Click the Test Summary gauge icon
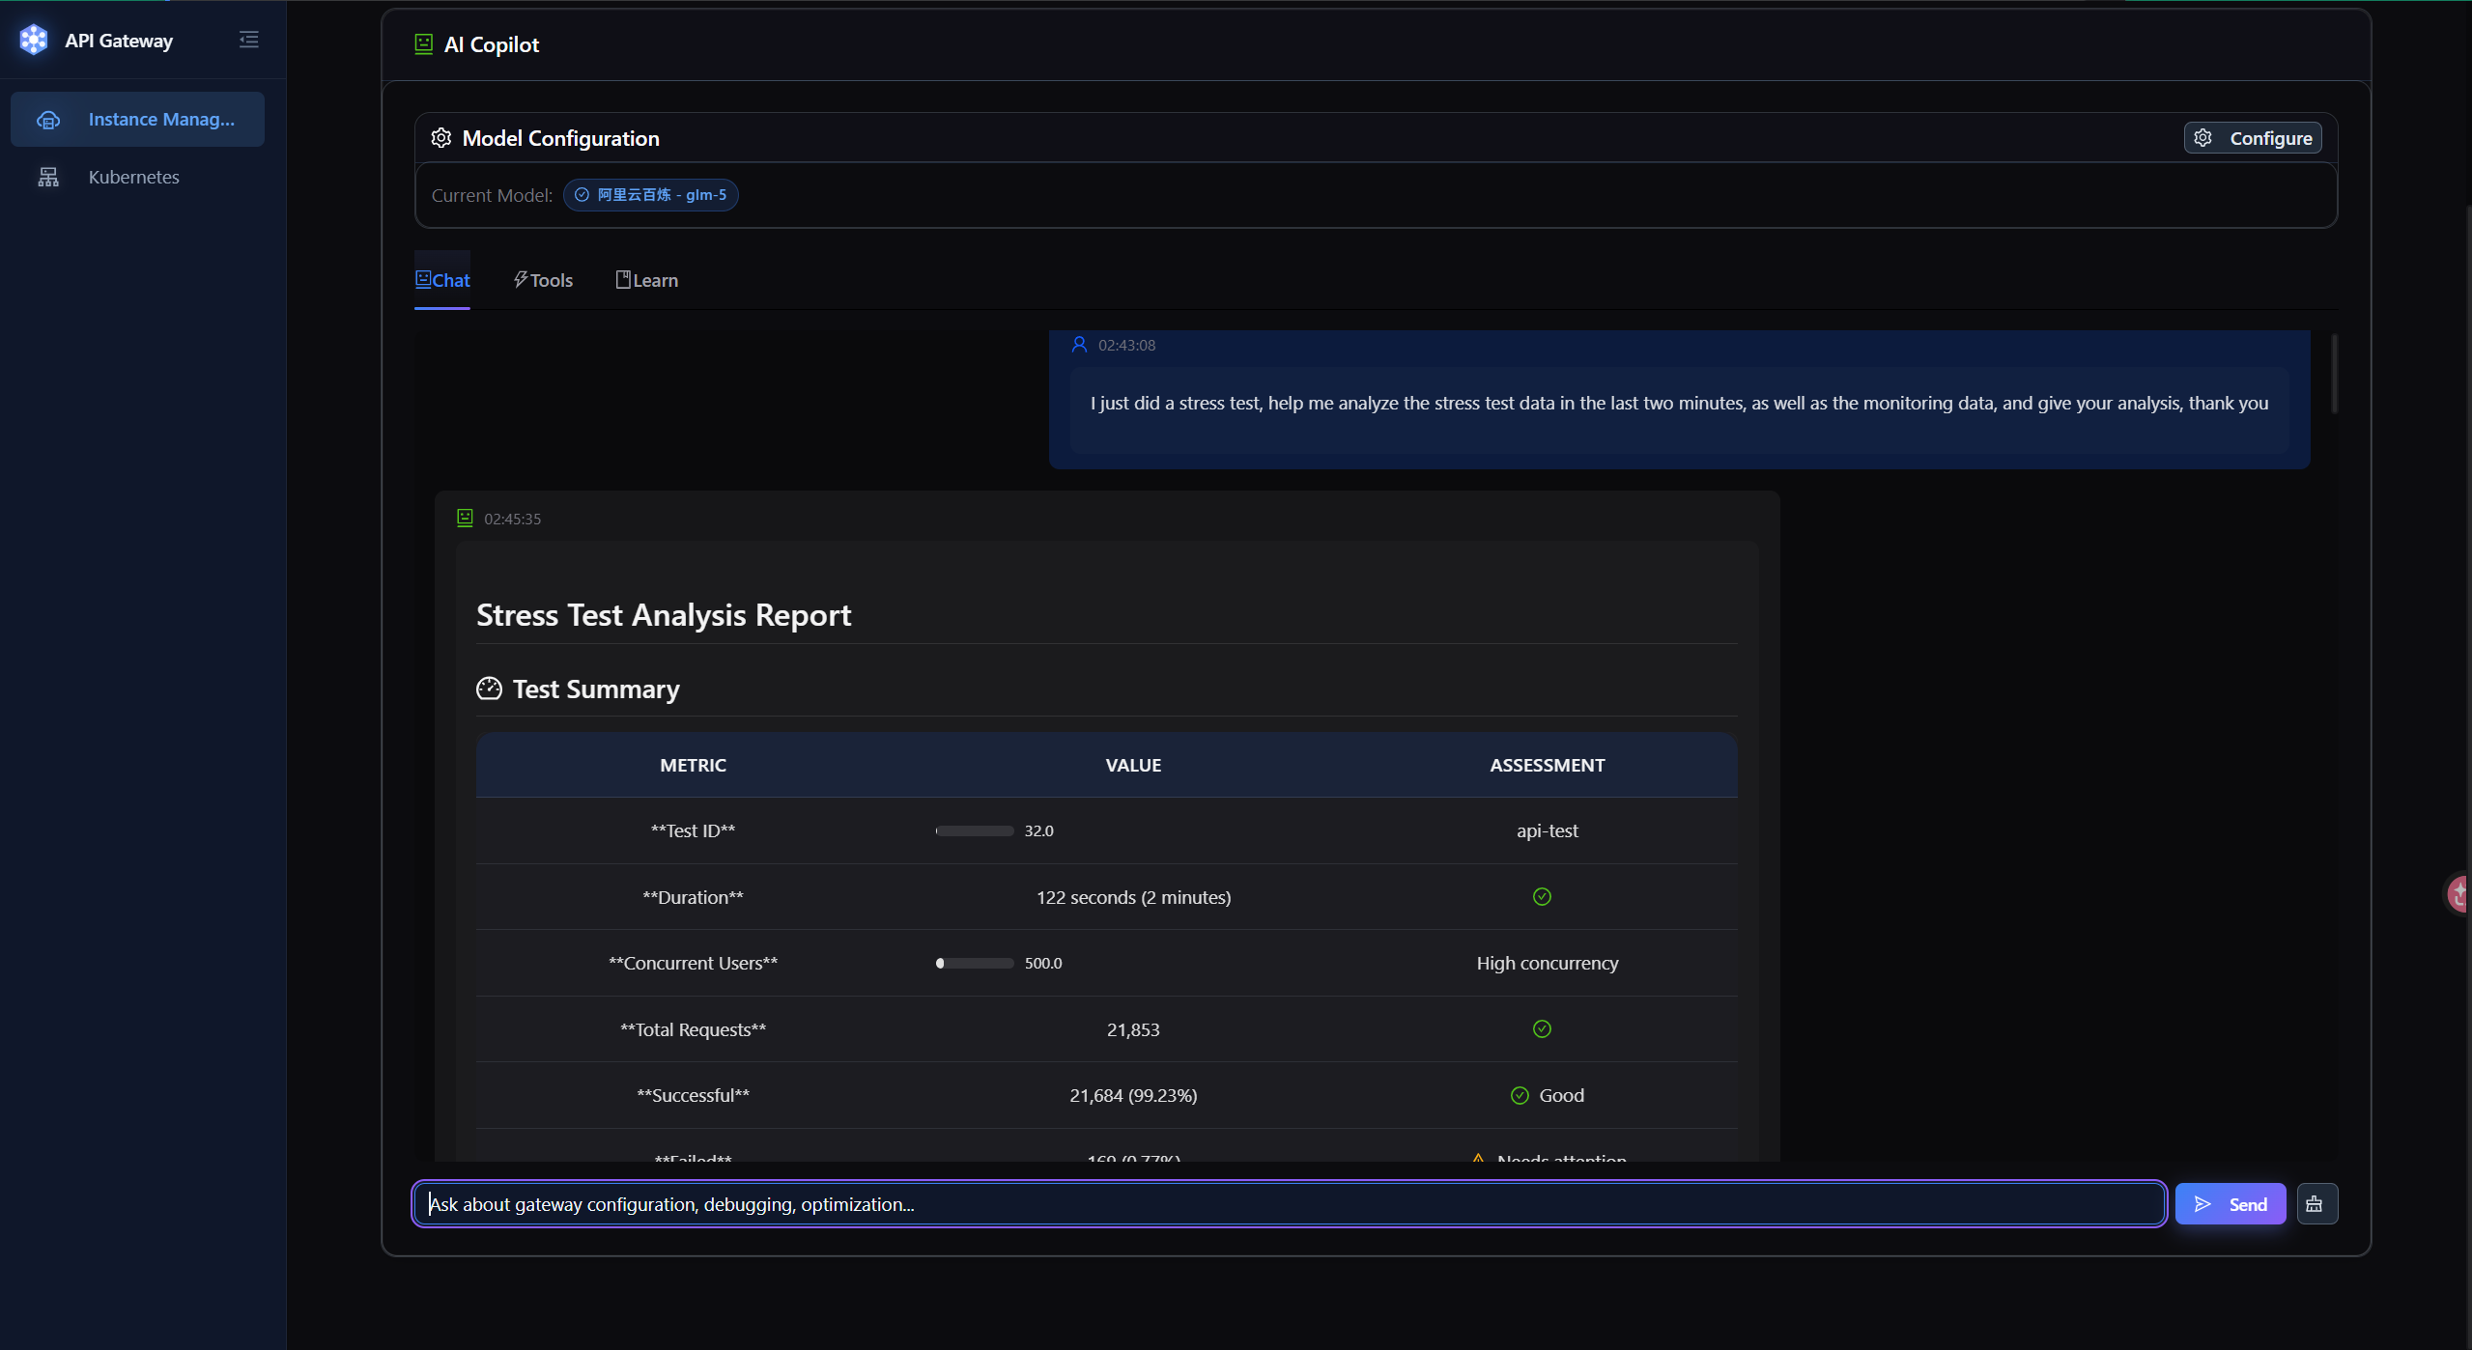The width and height of the screenshot is (2472, 1350). 490,689
